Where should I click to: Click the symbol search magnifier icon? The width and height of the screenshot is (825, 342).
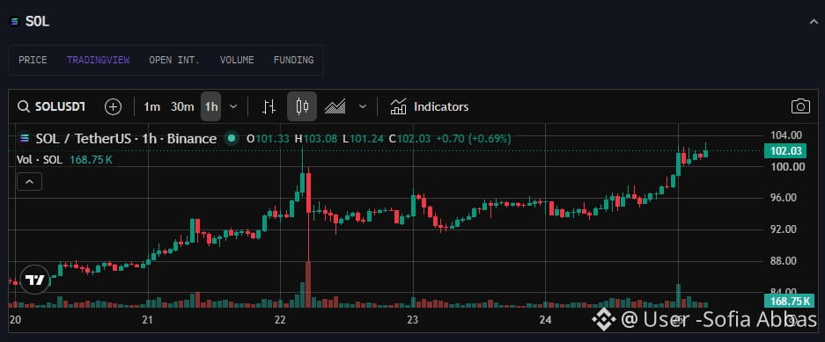(23, 106)
